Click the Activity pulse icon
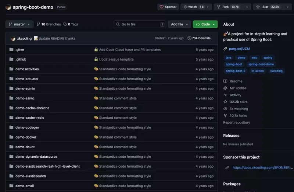 225,95
